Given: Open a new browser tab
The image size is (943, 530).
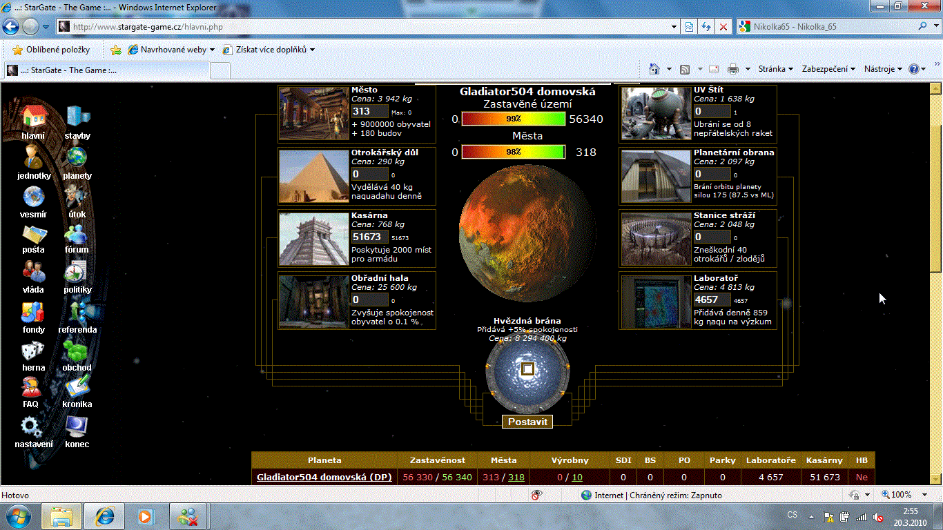Looking at the screenshot, I should click(220, 70).
